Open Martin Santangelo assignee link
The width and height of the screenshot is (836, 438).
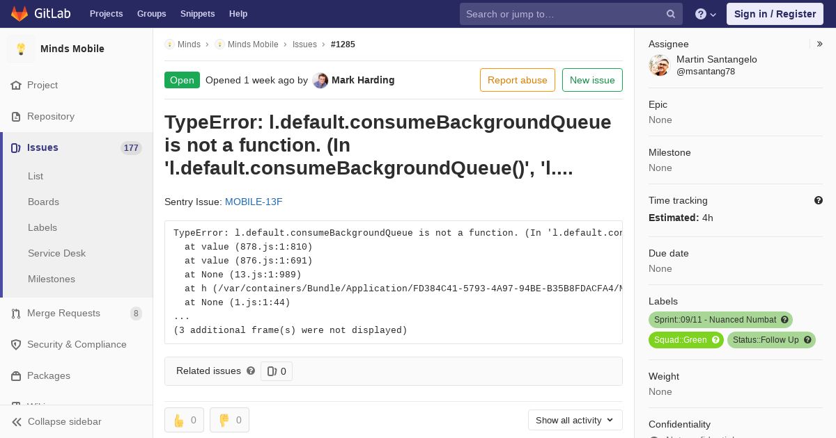(x=717, y=65)
